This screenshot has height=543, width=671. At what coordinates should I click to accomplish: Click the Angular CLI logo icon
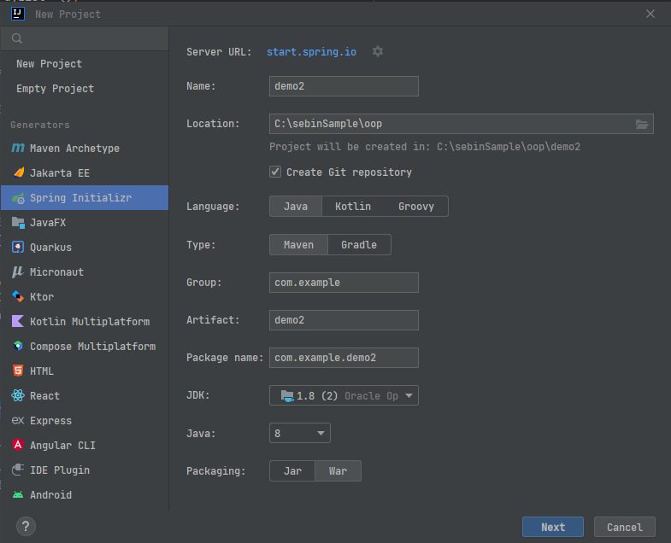click(x=18, y=445)
